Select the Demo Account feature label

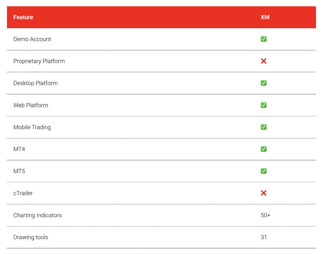pos(32,39)
